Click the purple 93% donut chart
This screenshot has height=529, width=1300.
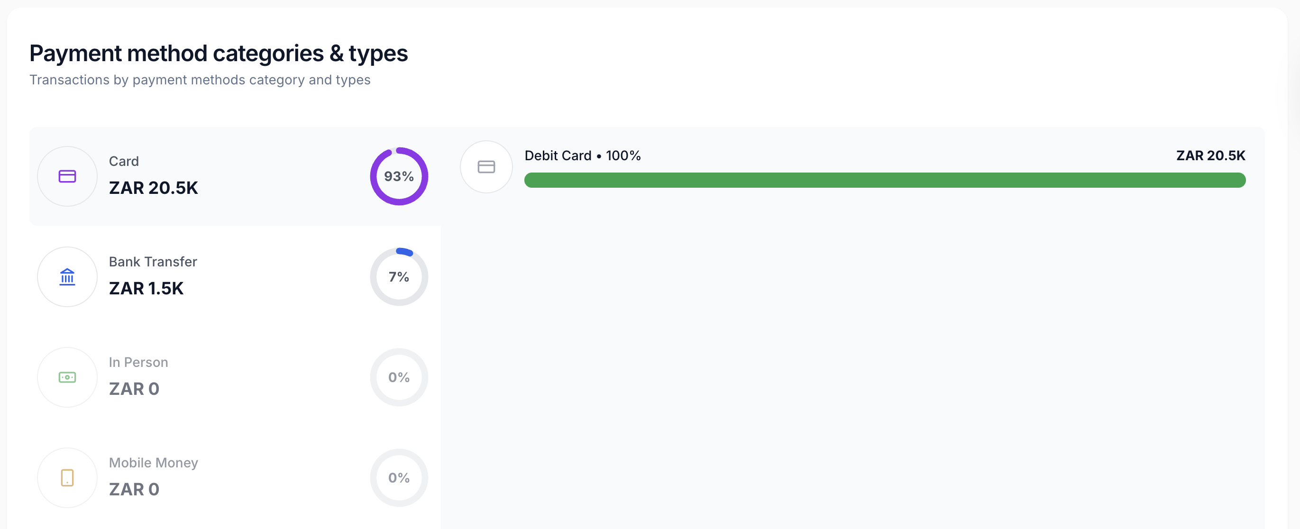tap(399, 176)
